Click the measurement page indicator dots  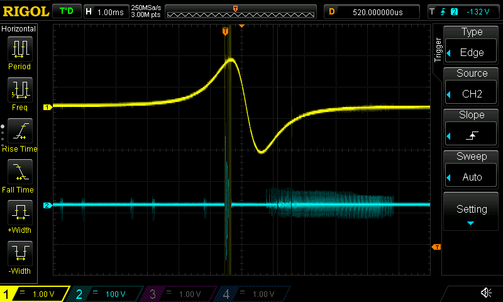coord(3,135)
